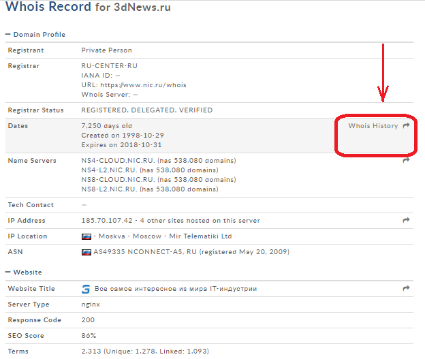This screenshot has width=425, height=359.
Task: Click the 'Tech Contact' label
Action: click(x=31, y=205)
